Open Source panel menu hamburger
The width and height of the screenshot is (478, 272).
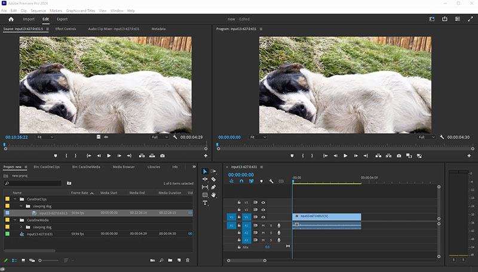click(x=47, y=29)
